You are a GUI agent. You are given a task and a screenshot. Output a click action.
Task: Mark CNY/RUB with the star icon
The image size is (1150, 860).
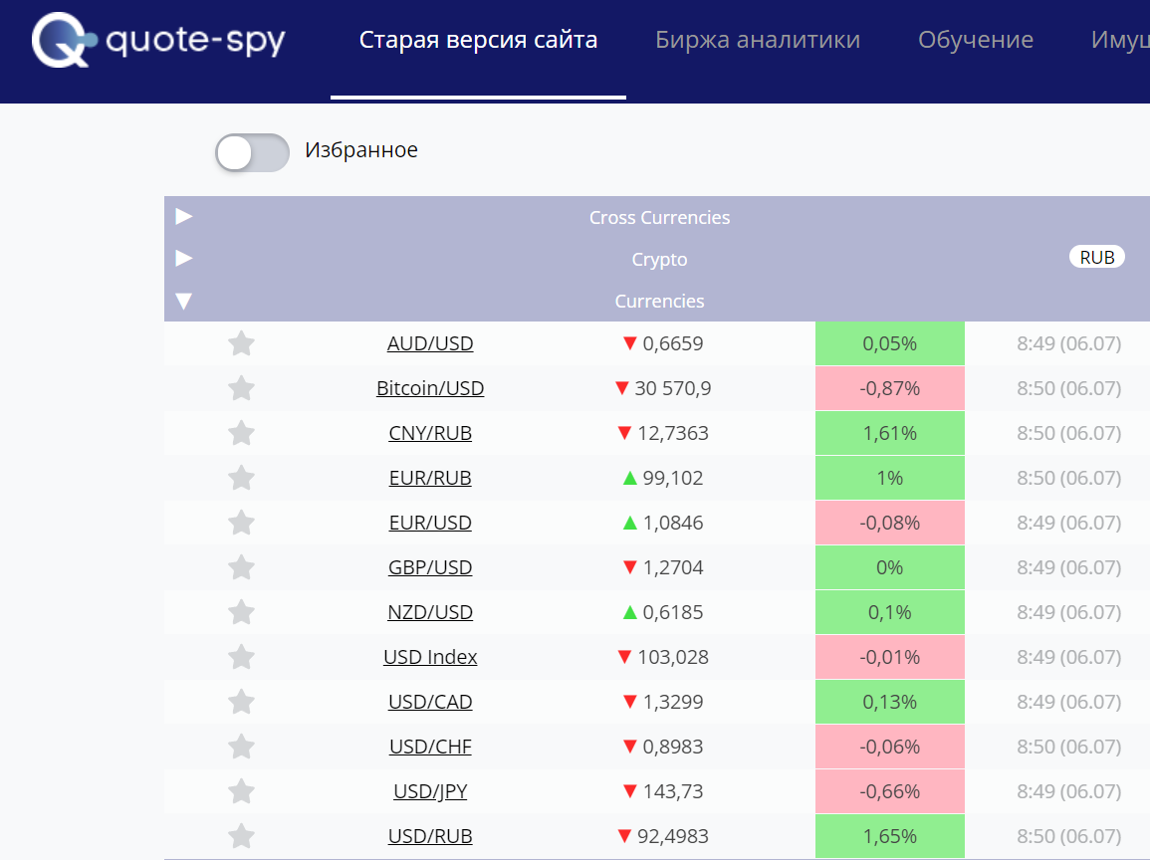[241, 433]
